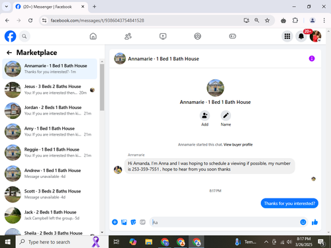Open the taskbar clock showing 8:17 PM
The width and height of the screenshot is (331, 248).
[x=304, y=241]
